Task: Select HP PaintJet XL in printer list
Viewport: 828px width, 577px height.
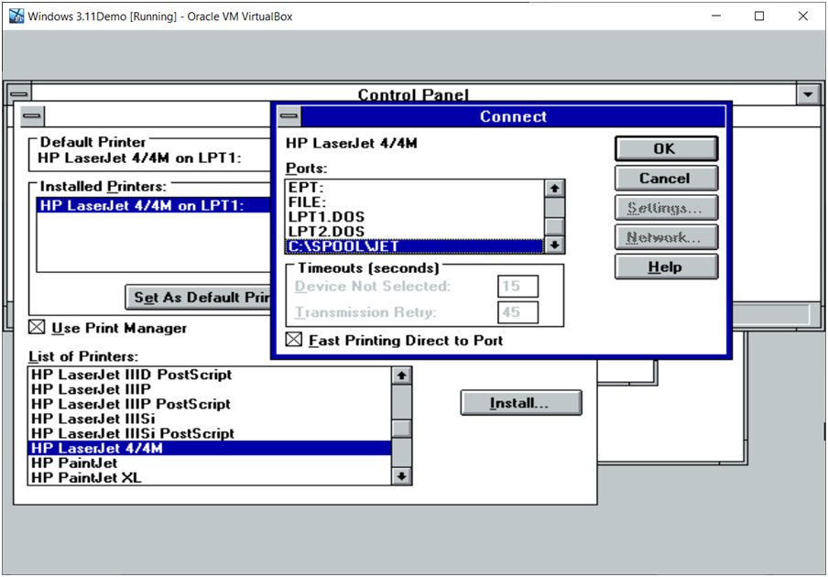Action: coord(209,478)
